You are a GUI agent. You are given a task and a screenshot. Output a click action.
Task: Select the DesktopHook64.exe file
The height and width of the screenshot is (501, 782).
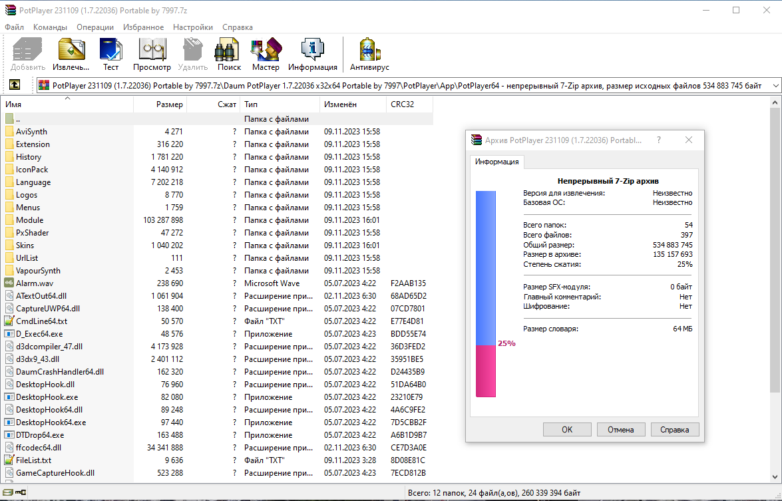(x=217, y=422)
